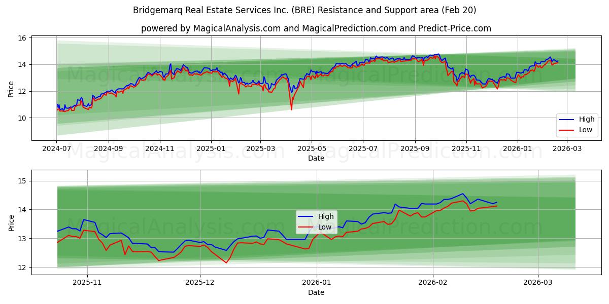Click the '2024-11' tick label on top chart

pos(160,149)
